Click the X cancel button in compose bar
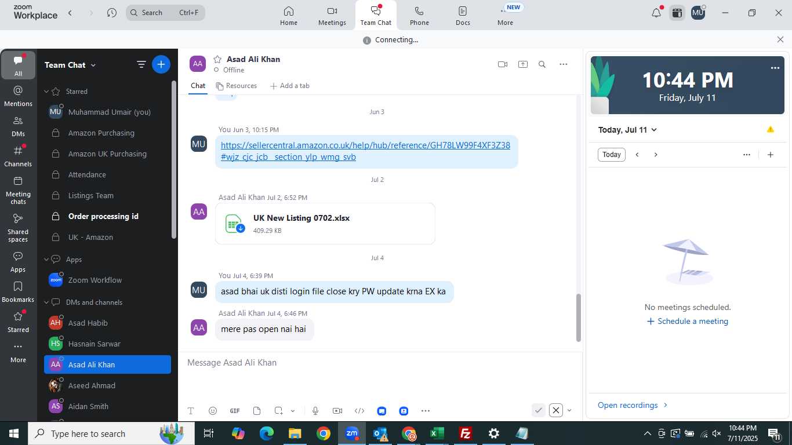Image resolution: width=792 pixels, height=445 pixels. (556, 410)
